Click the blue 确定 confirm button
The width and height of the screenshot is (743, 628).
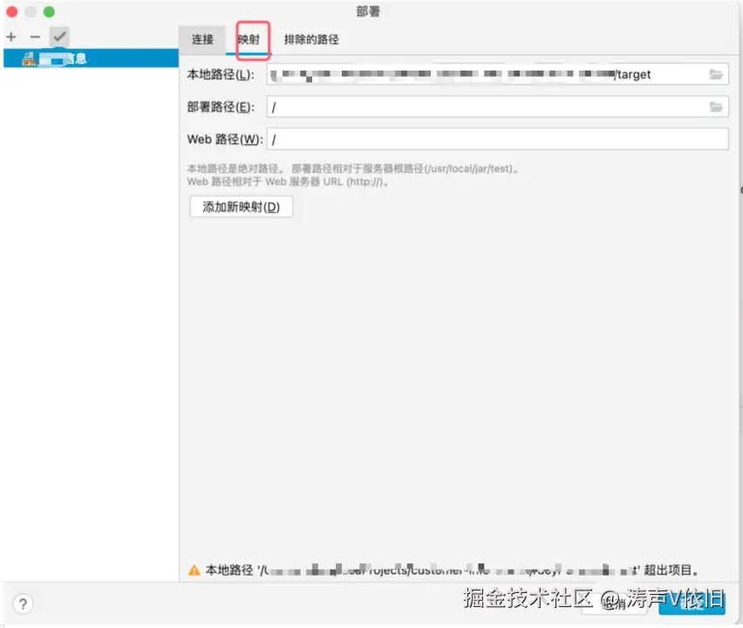click(x=693, y=601)
